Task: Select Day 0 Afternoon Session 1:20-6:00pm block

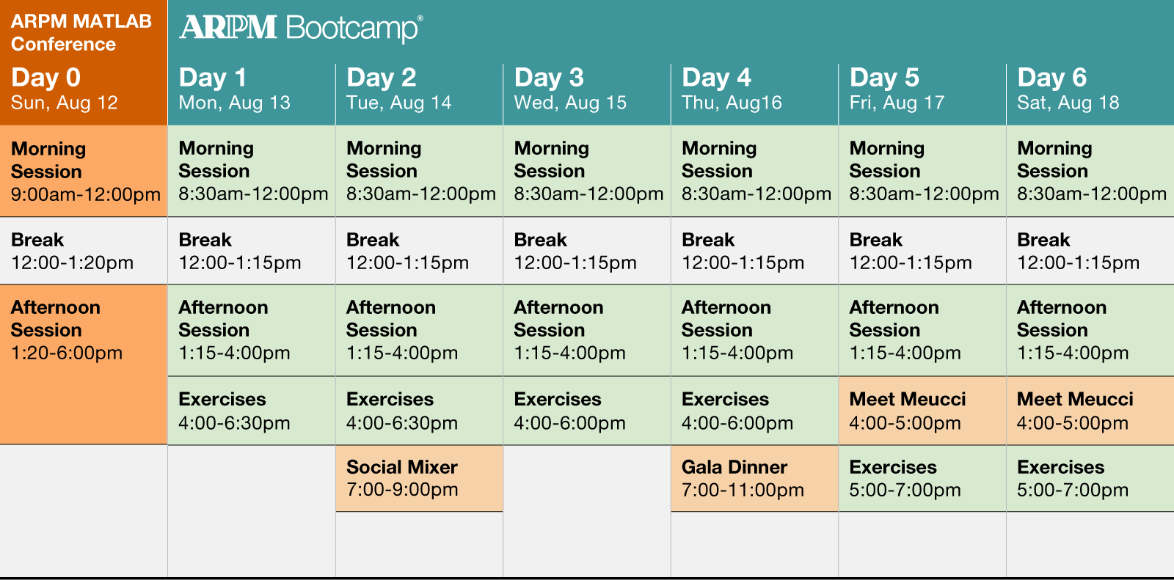Action: pos(84,364)
